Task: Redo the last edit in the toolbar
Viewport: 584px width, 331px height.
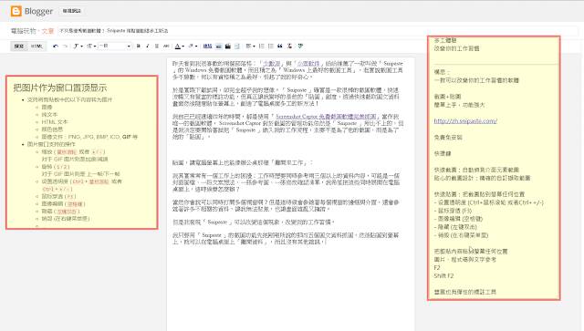Action: (65, 47)
